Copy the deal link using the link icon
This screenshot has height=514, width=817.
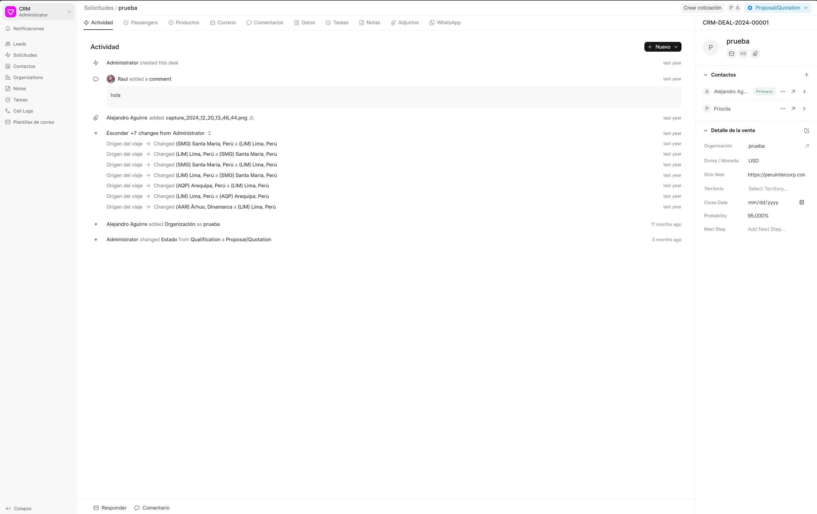(743, 53)
